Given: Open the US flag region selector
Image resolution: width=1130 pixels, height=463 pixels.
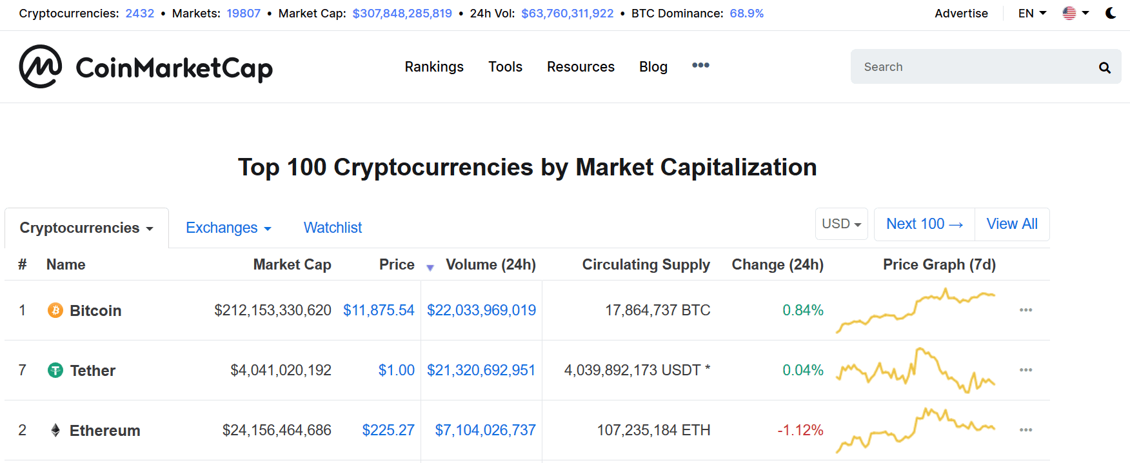Looking at the screenshot, I should (x=1075, y=13).
